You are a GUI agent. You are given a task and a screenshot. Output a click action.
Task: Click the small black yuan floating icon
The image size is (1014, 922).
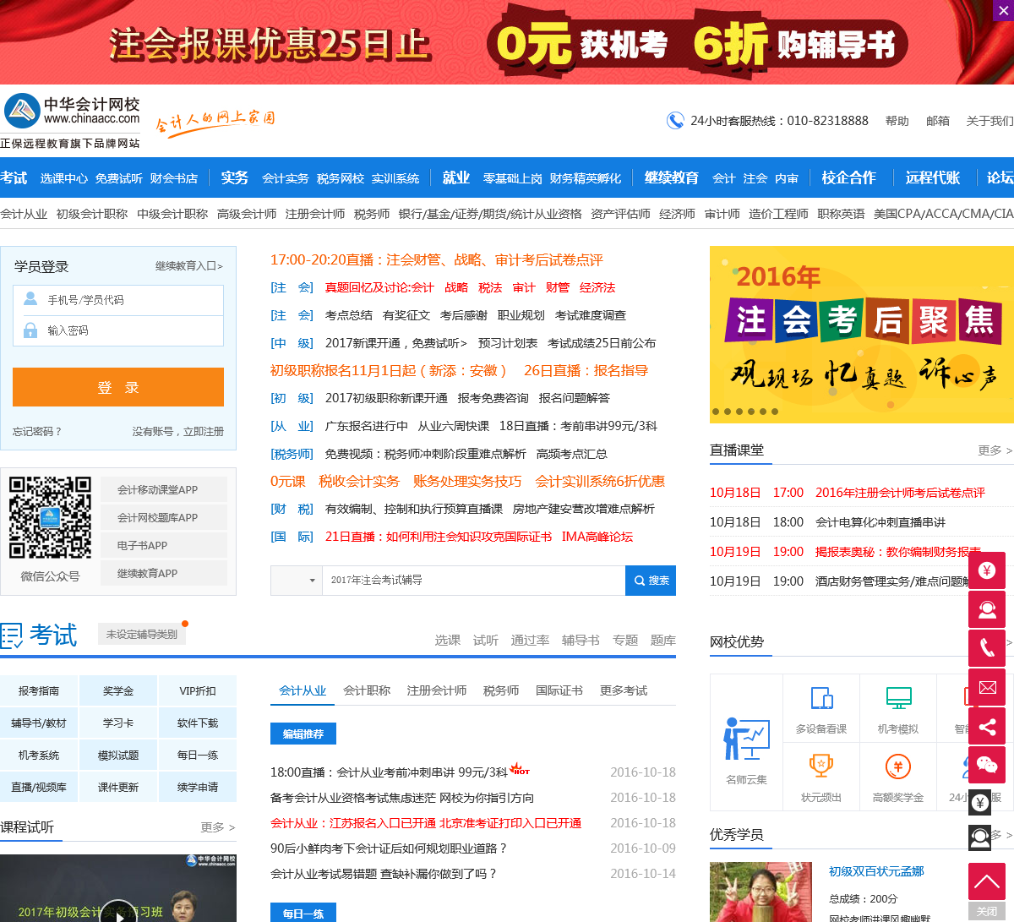click(x=980, y=803)
